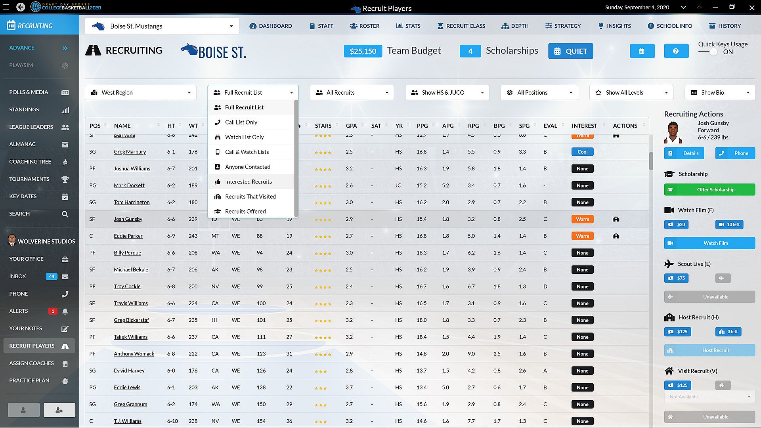Click the back arrow icon
This screenshot has height=428, width=761.
pyautogui.click(x=21, y=7)
